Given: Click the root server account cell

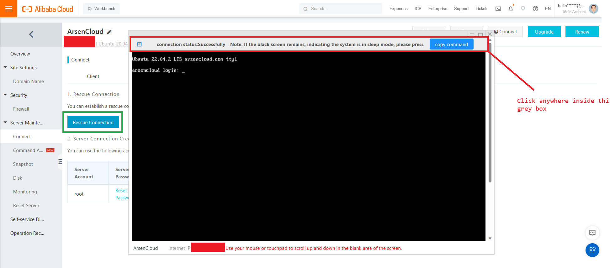Looking at the screenshot, I should tap(88, 194).
